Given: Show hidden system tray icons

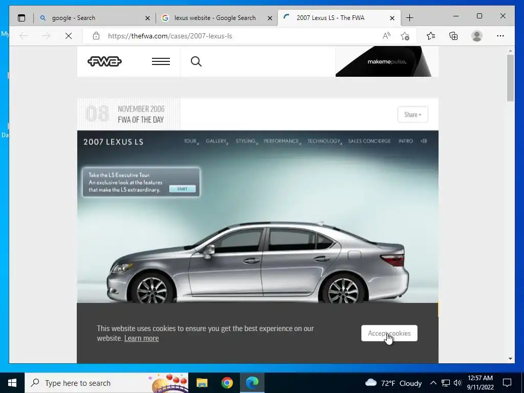Looking at the screenshot, I should [433, 383].
